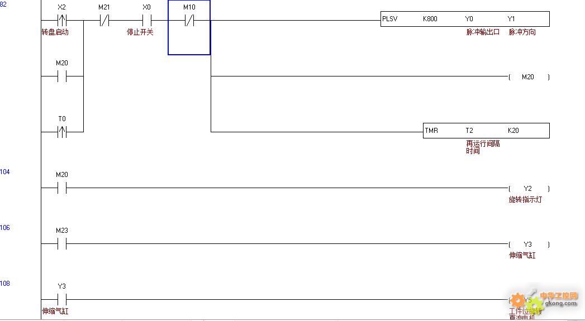585x321 pixels.
Task: Click the M21 normally closed contact
Action: coord(104,20)
